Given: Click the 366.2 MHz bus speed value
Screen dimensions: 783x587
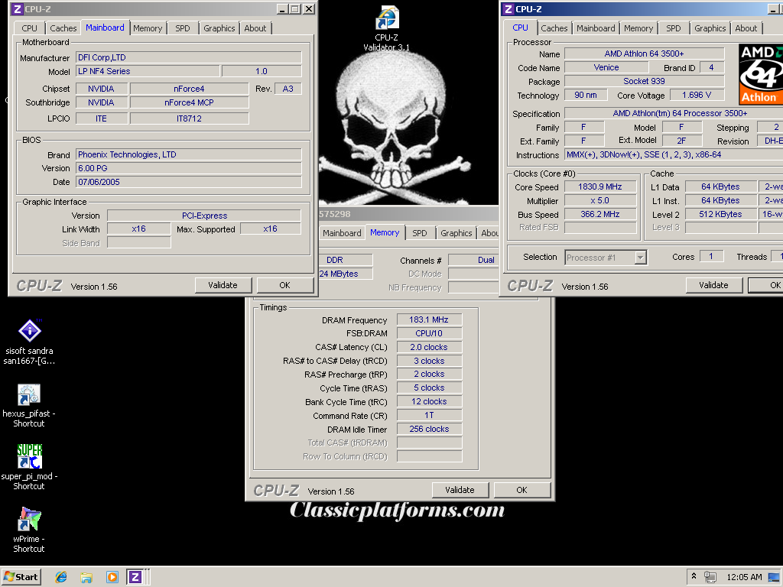Looking at the screenshot, I should (x=600, y=214).
